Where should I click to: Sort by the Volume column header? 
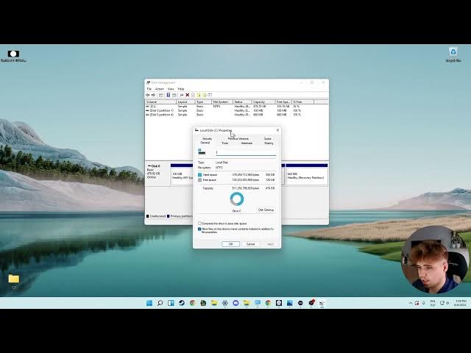tap(160, 102)
